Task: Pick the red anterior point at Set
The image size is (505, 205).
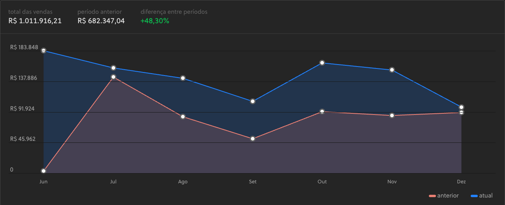Action: tap(252, 139)
